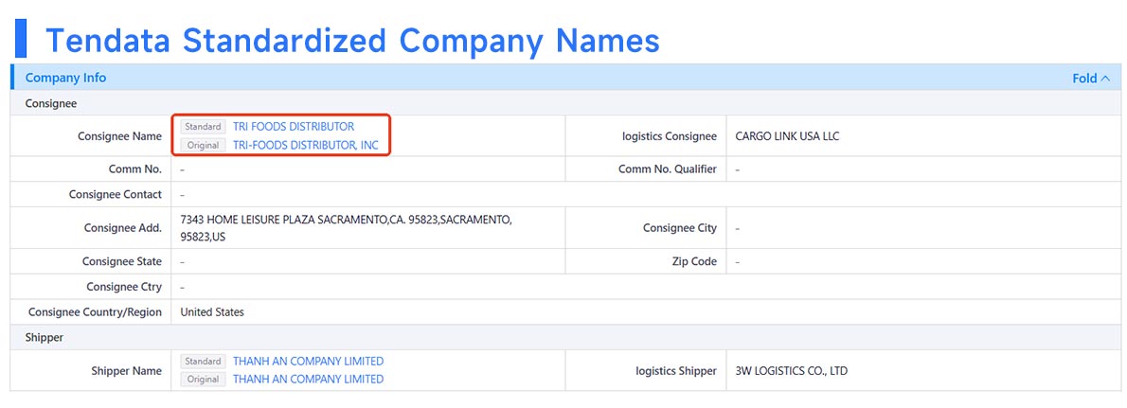Screen dimensions: 1127x408
Task: Collapse the Company Info panel via Fold
Action: 1090,79
